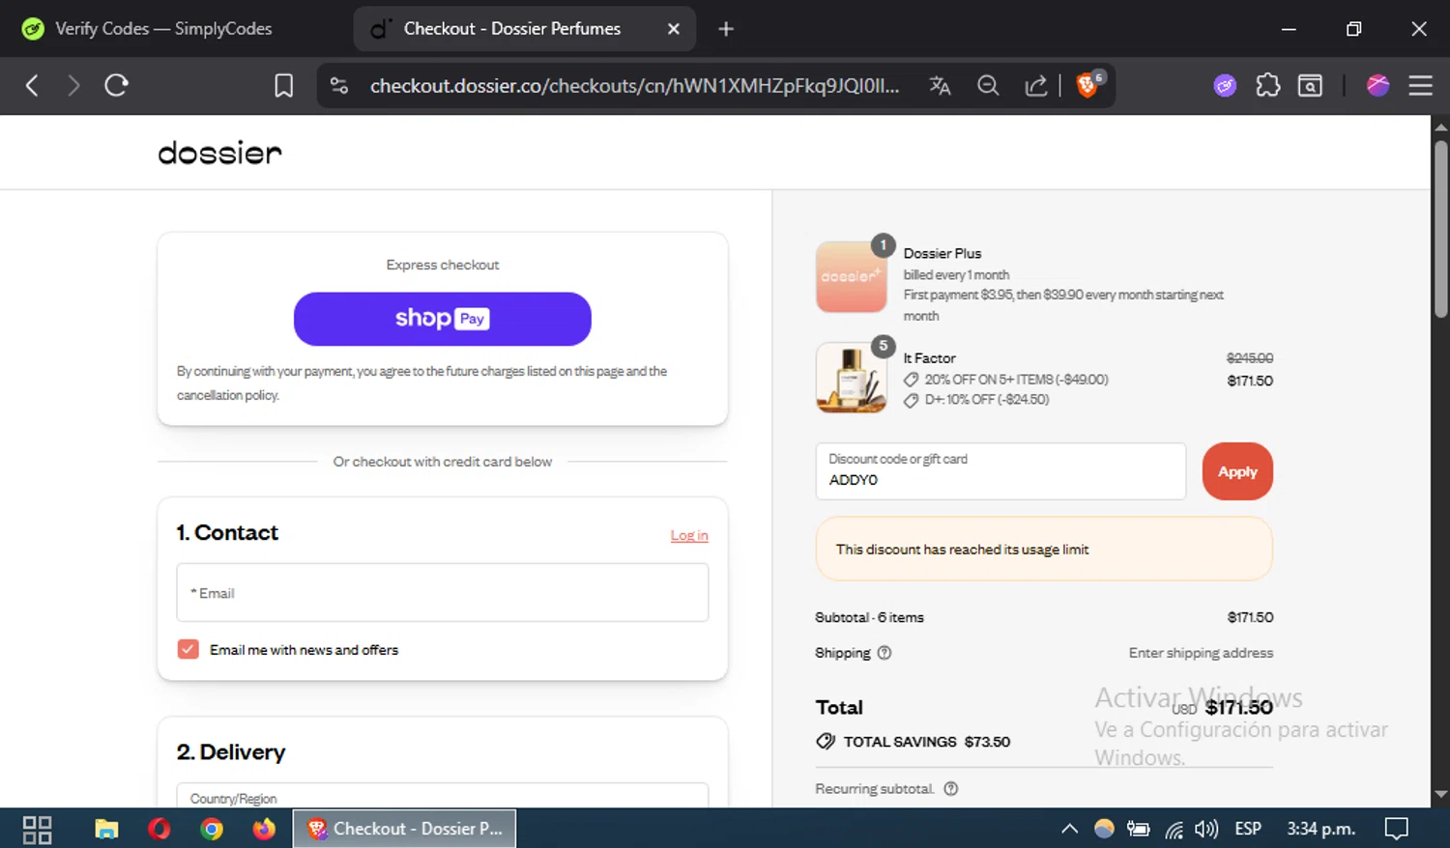The image size is (1450, 848).
Task: Open the Log in link
Action: pos(689,535)
